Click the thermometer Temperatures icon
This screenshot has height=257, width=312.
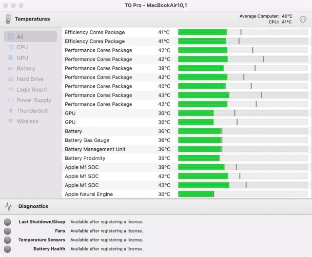8,19
